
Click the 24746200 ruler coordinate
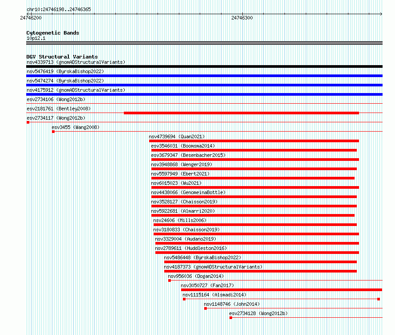pyautogui.click(x=31, y=18)
